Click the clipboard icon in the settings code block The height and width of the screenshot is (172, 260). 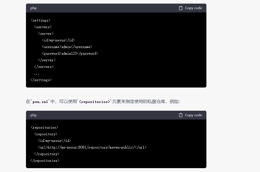tap(181, 8)
